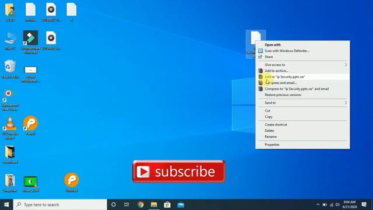The width and height of the screenshot is (373, 210).
Task: Open File Explorer from the taskbar
Action: (154, 205)
